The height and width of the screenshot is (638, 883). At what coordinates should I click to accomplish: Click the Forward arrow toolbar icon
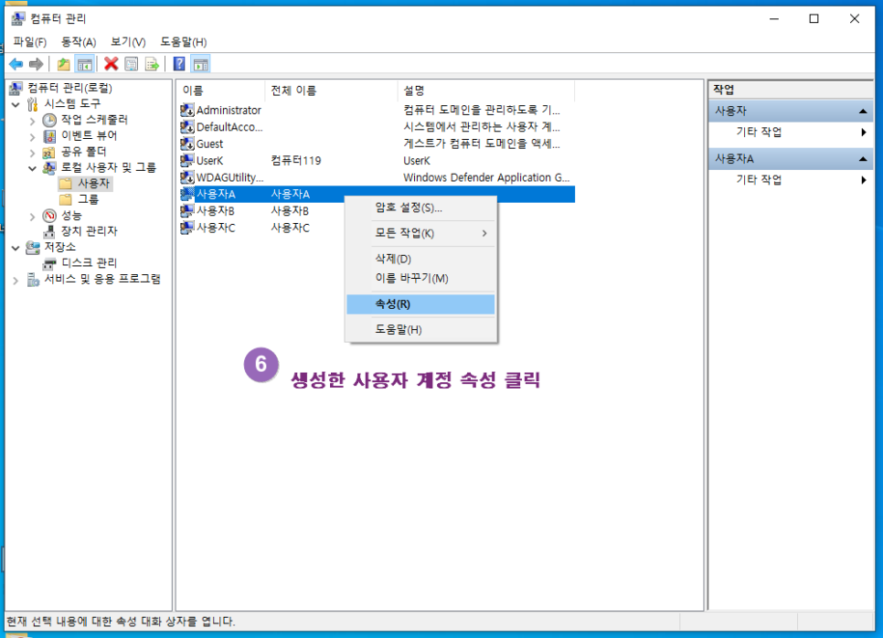point(36,64)
